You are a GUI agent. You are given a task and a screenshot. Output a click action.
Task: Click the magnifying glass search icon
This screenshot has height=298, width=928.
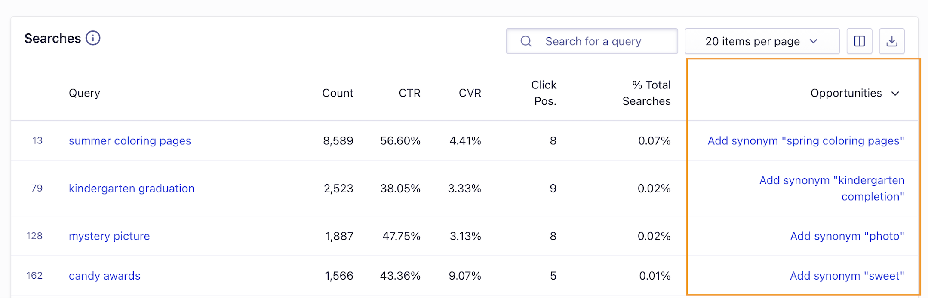point(526,41)
